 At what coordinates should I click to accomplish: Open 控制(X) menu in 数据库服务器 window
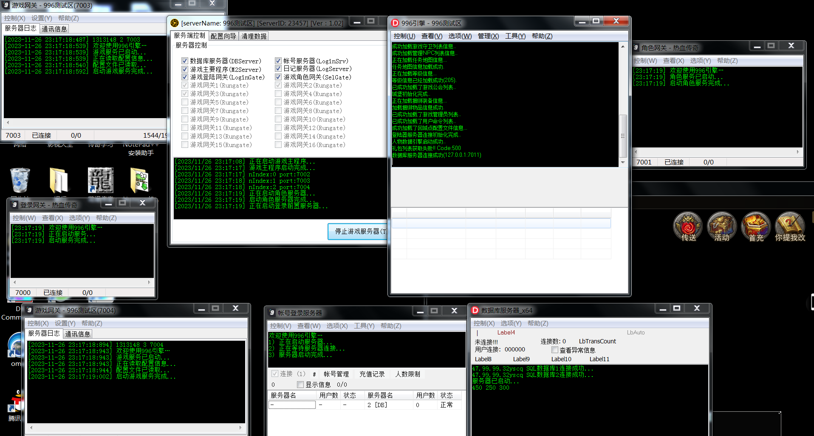(x=484, y=323)
